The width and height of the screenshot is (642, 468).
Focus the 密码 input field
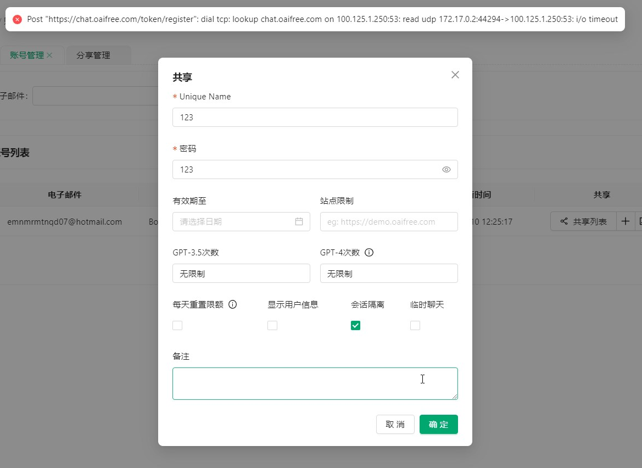(x=315, y=170)
